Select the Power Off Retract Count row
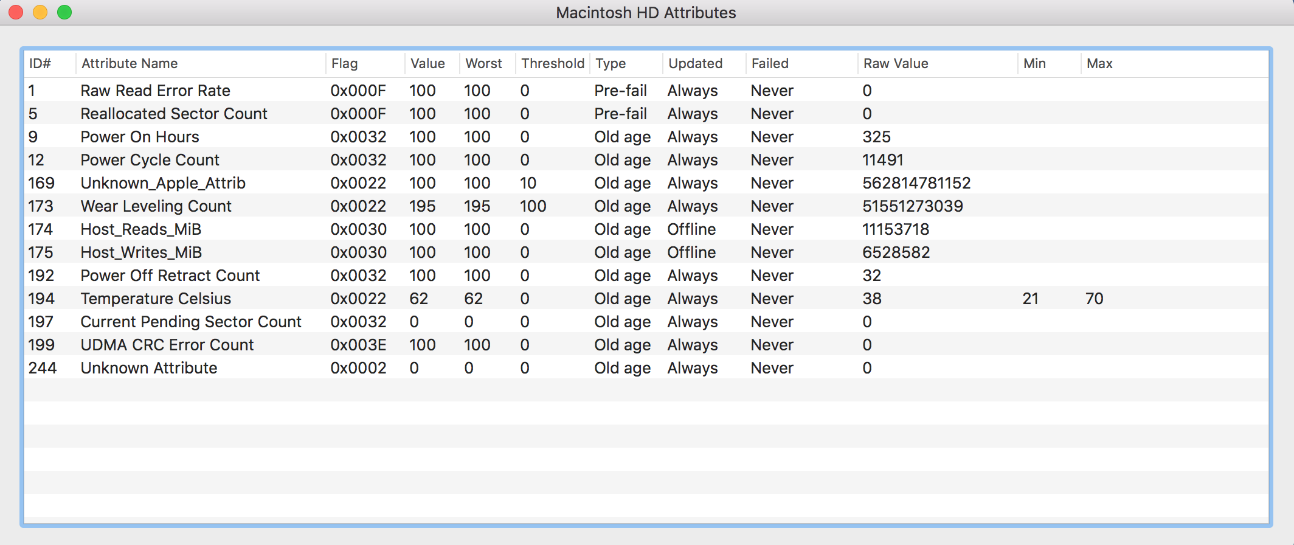The height and width of the screenshot is (545, 1294). [646, 276]
